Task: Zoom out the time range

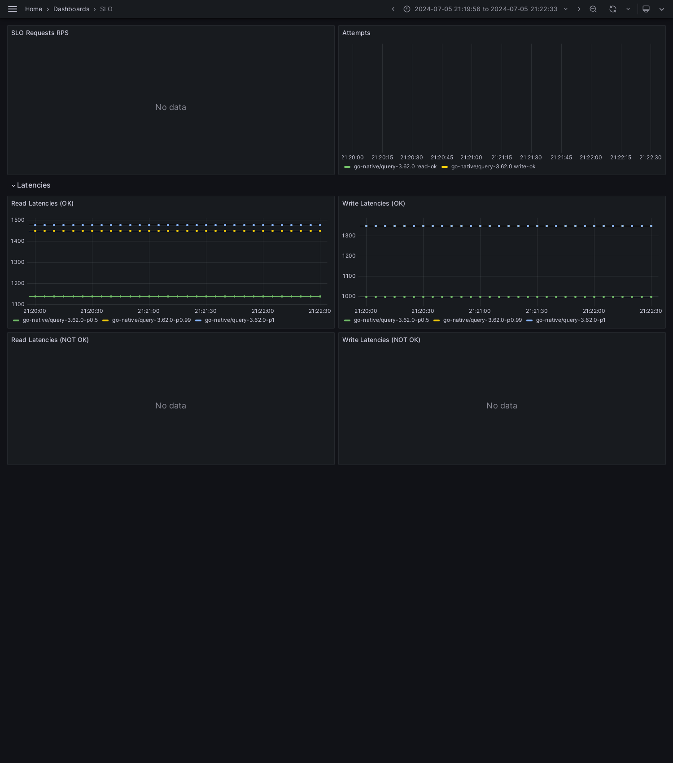Action: (593, 9)
